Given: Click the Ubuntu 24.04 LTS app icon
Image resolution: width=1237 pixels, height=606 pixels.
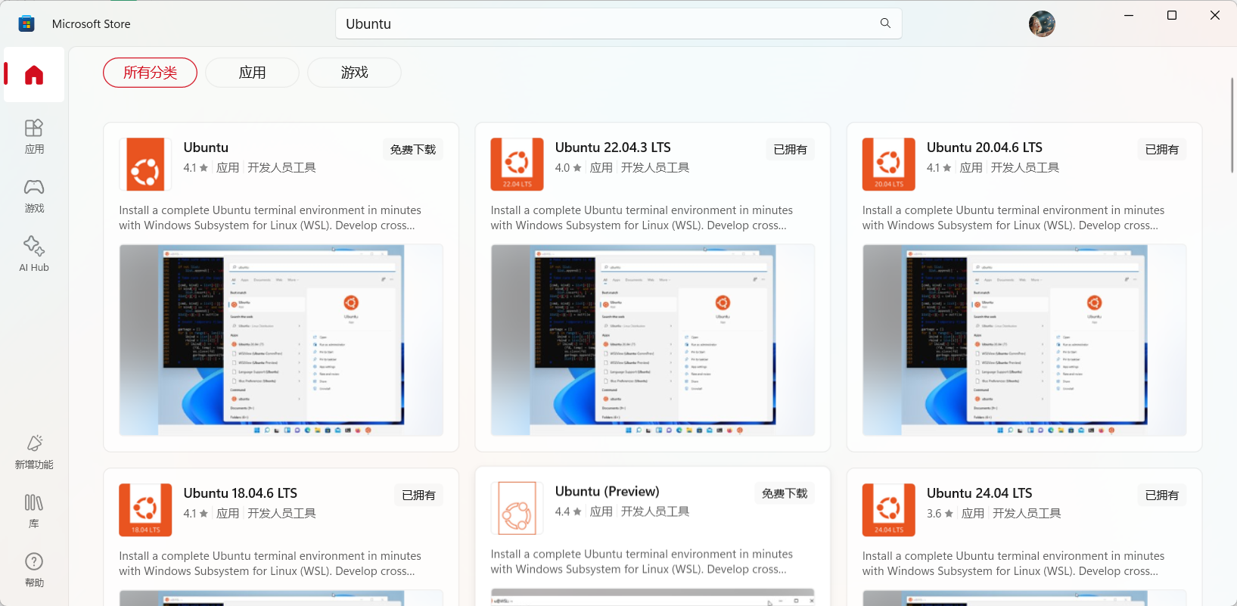Looking at the screenshot, I should pyautogui.click(x=888, y=510).
